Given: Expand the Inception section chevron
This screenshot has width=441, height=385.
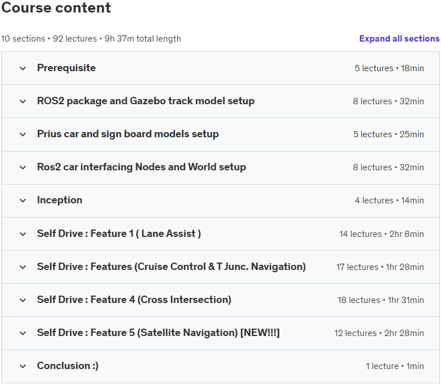Looking at the screenshot, I should [23, 200].
